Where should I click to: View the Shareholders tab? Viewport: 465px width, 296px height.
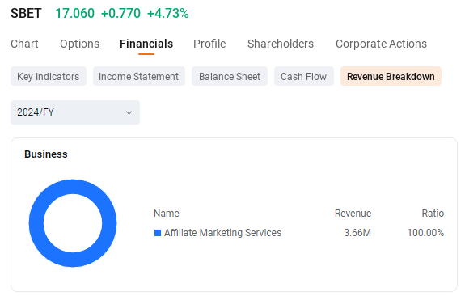(x=281, y=44)
